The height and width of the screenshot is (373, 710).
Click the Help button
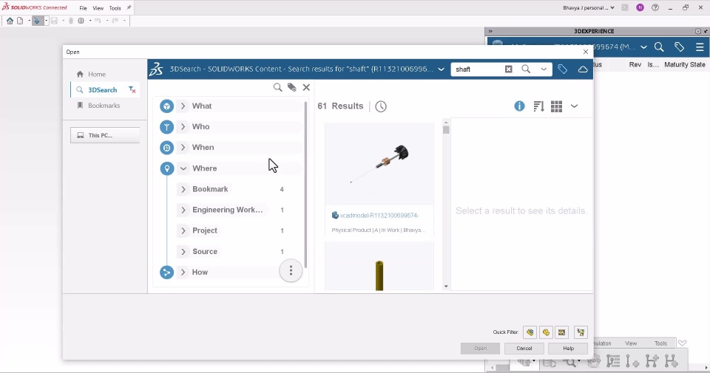tap(568, 348)
